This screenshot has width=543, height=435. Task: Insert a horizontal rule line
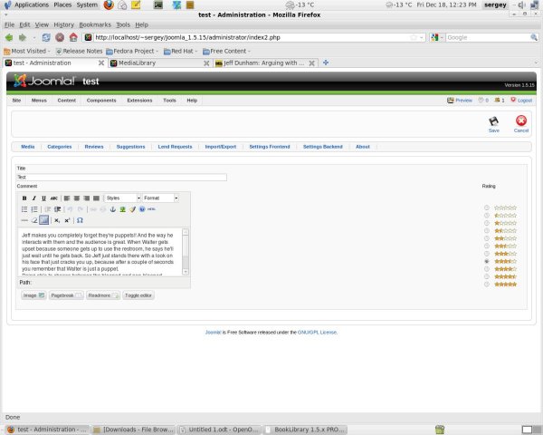tap(24, 220)
